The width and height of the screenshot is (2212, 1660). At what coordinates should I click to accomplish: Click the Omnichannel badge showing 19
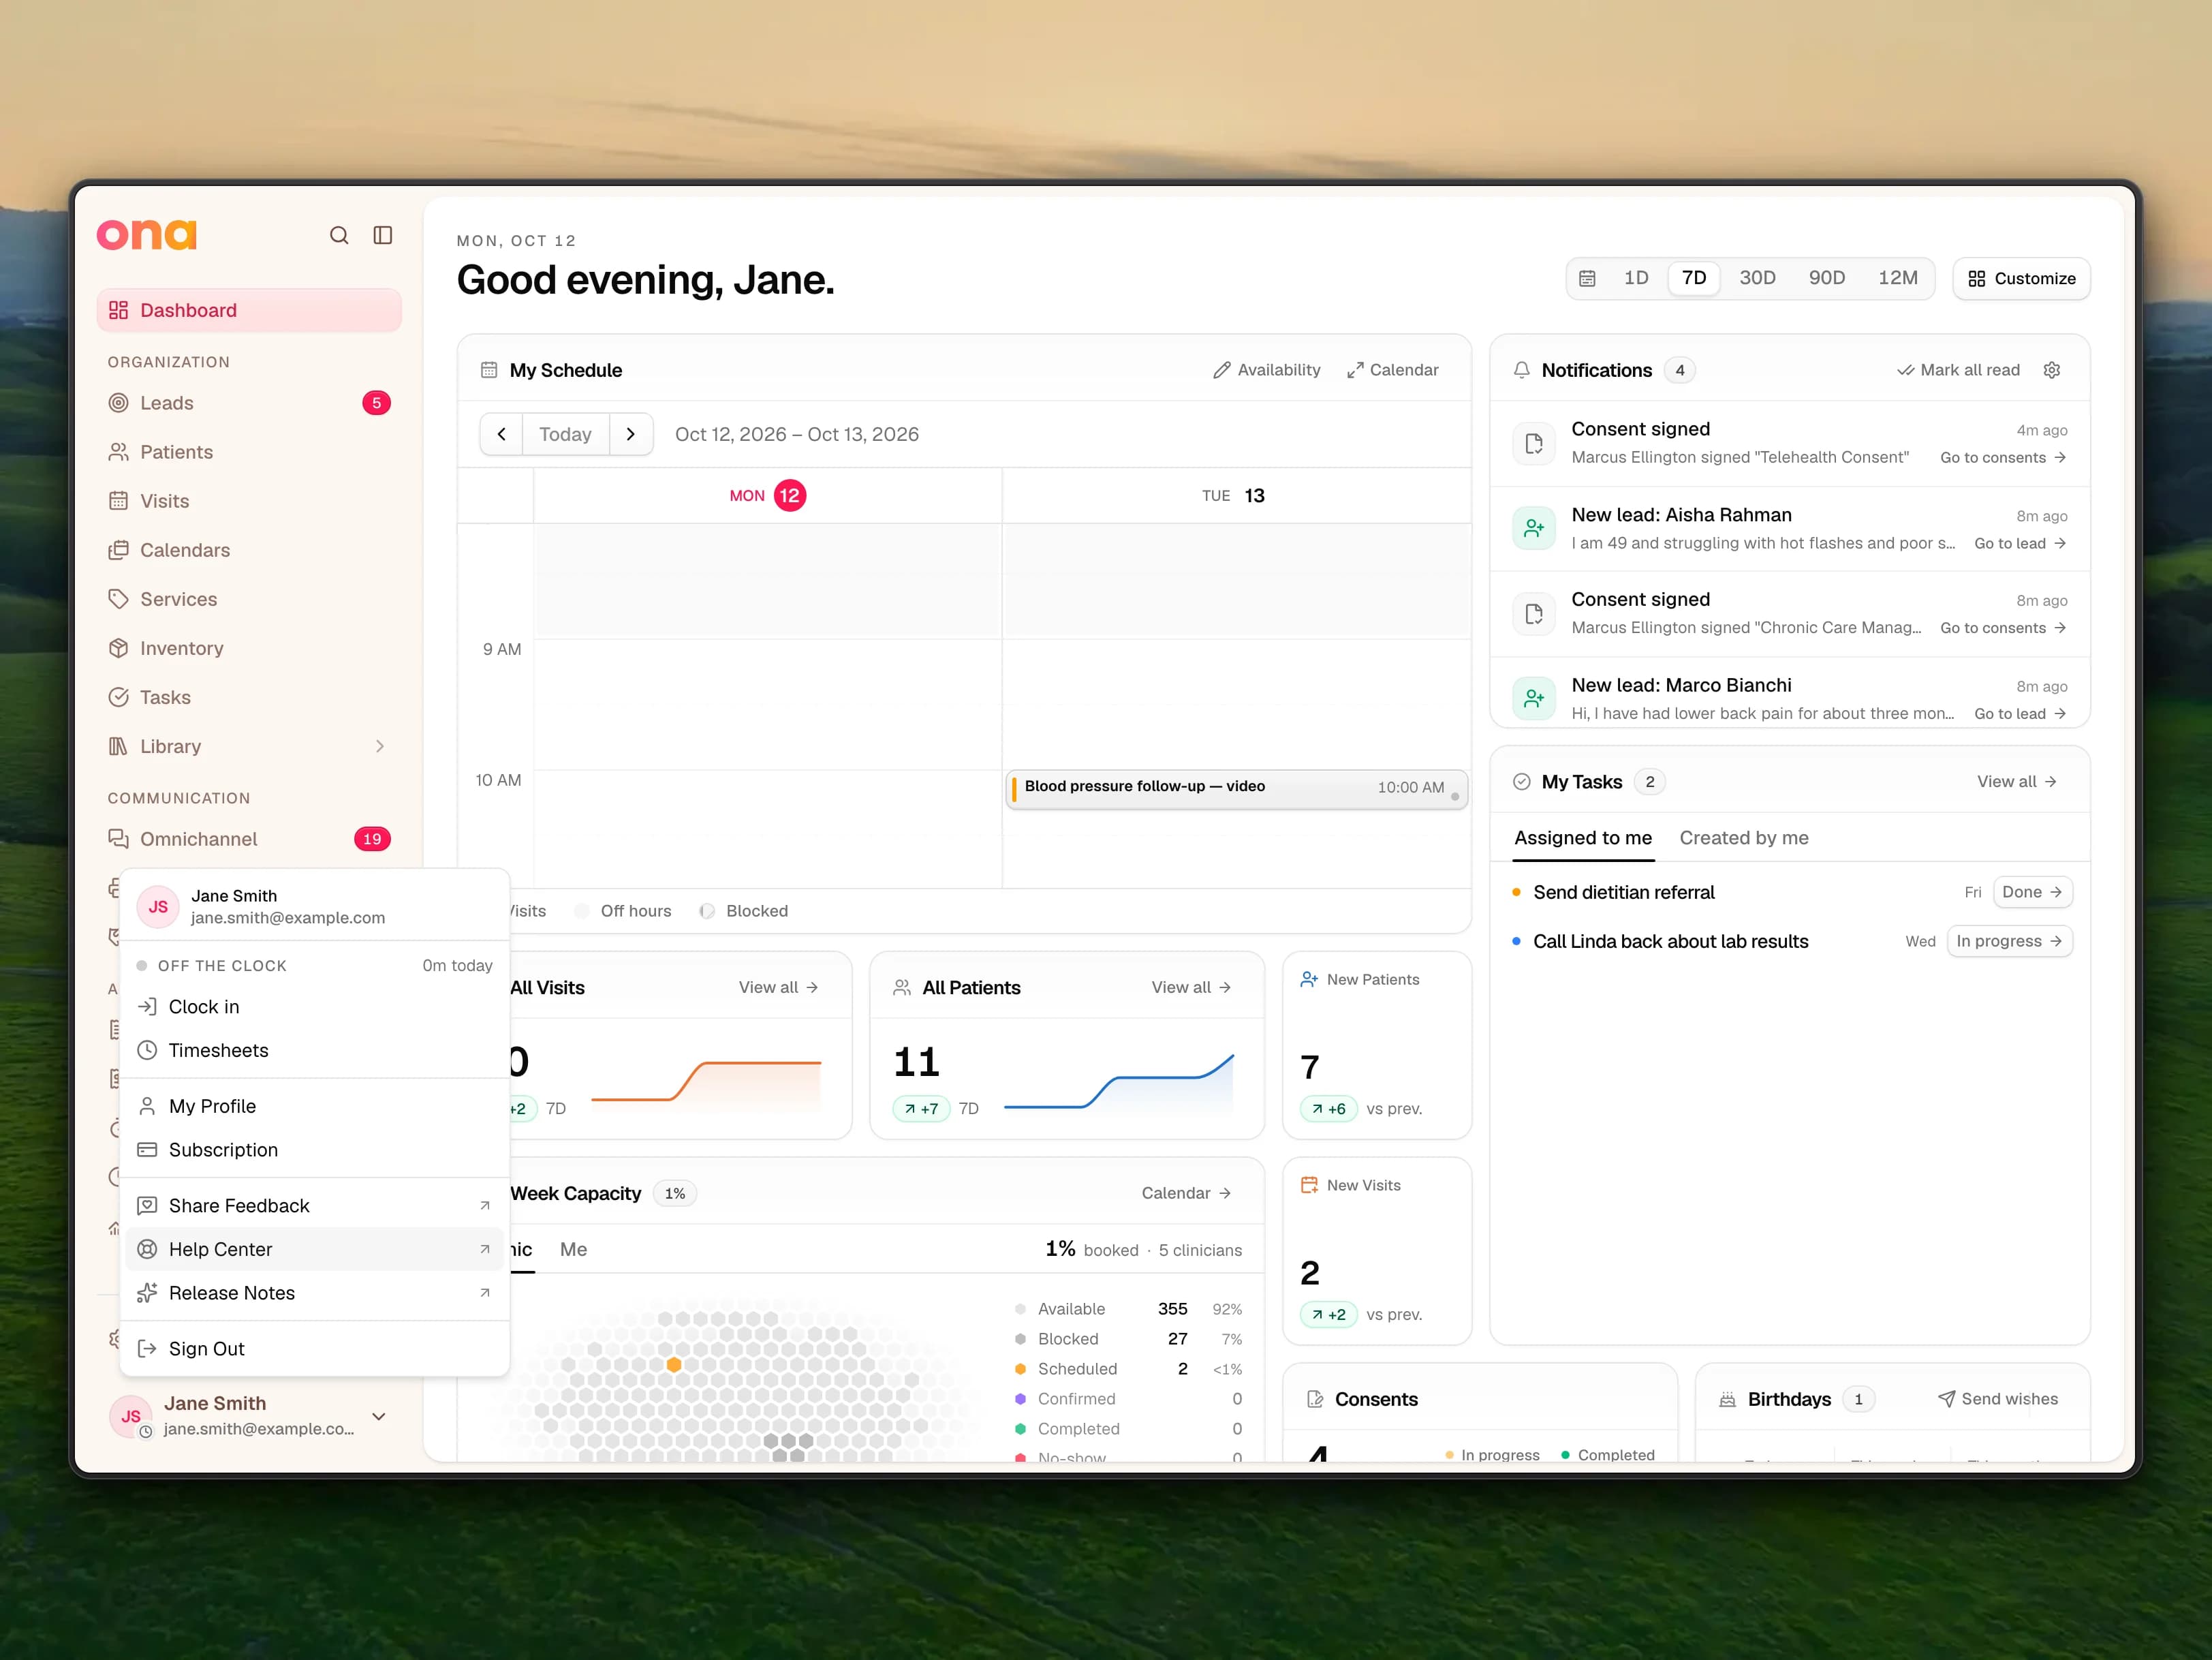[x=372, y=839]
